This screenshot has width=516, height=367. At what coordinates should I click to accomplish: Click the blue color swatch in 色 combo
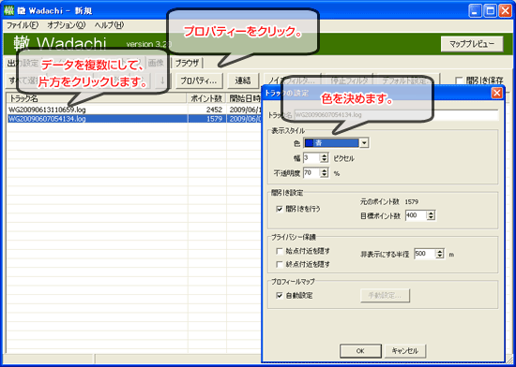point(310,143)
